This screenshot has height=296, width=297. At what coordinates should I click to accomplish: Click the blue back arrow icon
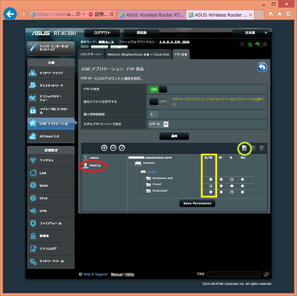[x=262, y=67]
